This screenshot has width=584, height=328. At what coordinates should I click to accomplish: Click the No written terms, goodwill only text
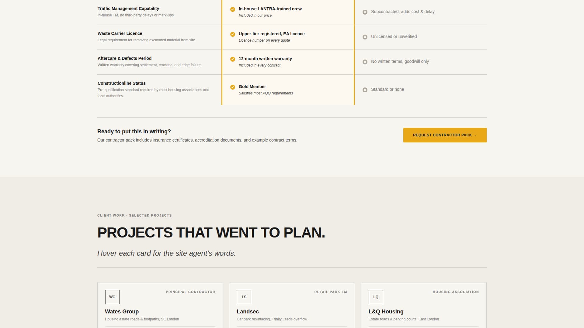[400, 61]
